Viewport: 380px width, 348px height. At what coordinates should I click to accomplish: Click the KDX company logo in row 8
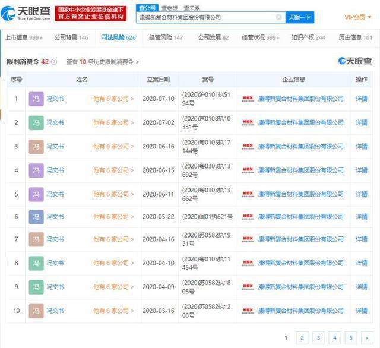tap(248, 263)
